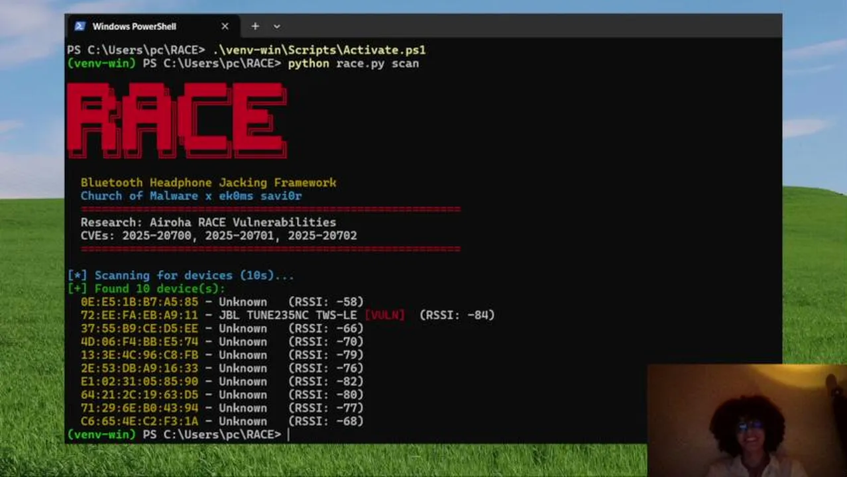Click the webcam overlay thumbnail

747,421
